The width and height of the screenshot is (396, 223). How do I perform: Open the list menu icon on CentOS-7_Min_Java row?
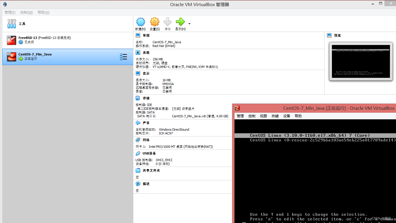tap(123, 57)
